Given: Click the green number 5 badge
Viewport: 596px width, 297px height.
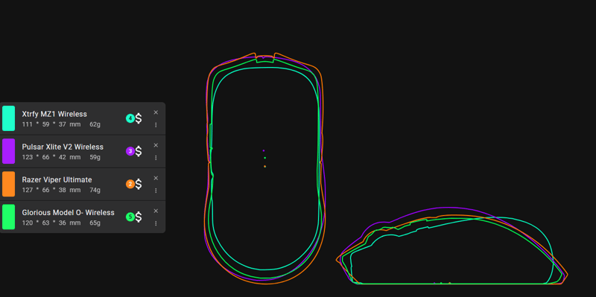Looking at the screenshot, I should coord(130,217).
